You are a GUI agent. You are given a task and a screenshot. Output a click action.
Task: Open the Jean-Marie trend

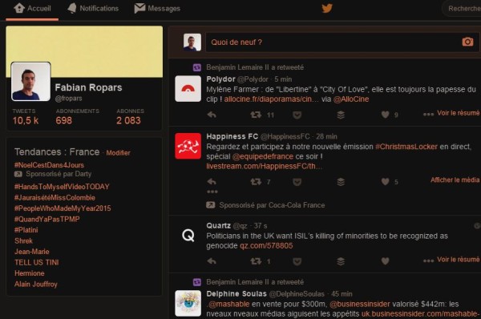pos(32,252)
